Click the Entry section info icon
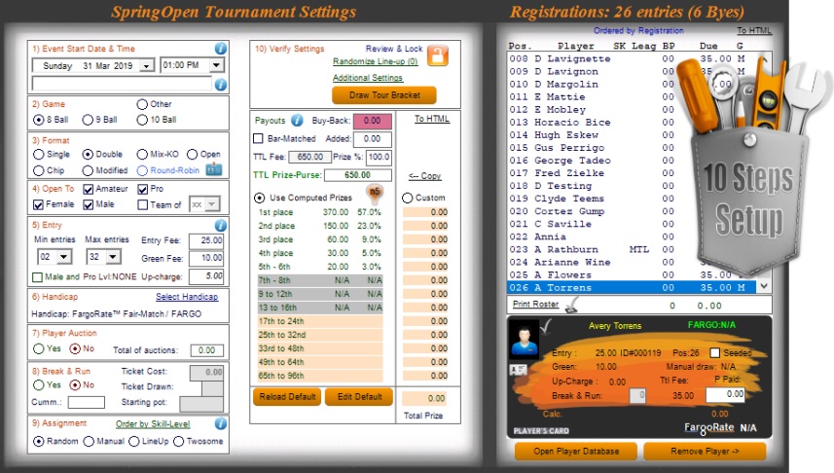The width and height of the screenshot is (834, 473). 220,225
